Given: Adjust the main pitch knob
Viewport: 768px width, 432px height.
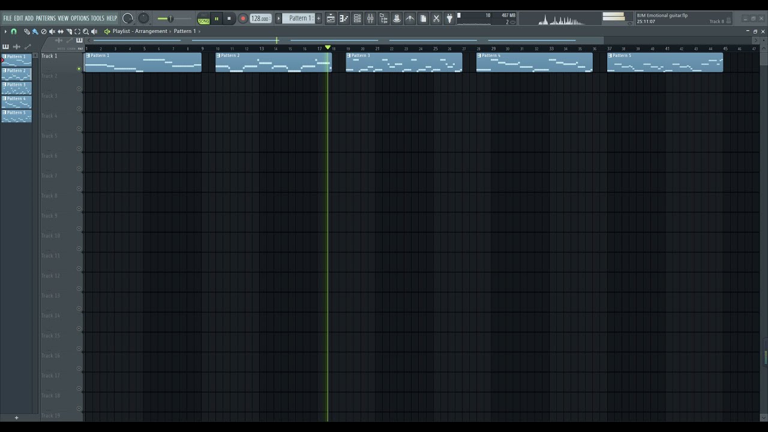Looking at the screenshot, I should coord(143,19).
